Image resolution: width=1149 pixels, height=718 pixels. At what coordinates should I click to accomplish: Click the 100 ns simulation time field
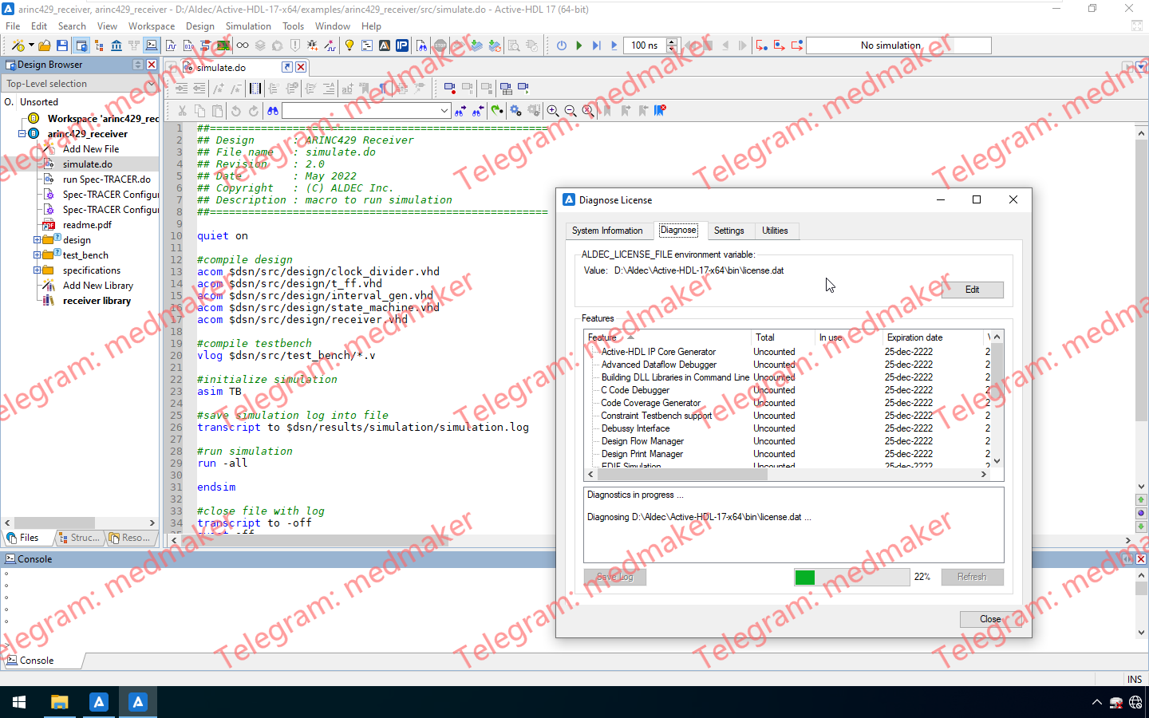645,45
